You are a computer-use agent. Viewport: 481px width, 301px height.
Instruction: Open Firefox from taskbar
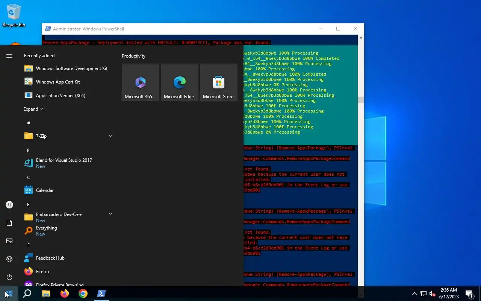(65, 293)
